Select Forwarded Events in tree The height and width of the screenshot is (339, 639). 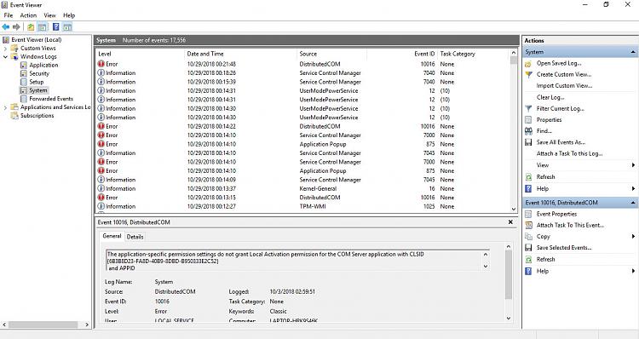click(x=51, y=99)
